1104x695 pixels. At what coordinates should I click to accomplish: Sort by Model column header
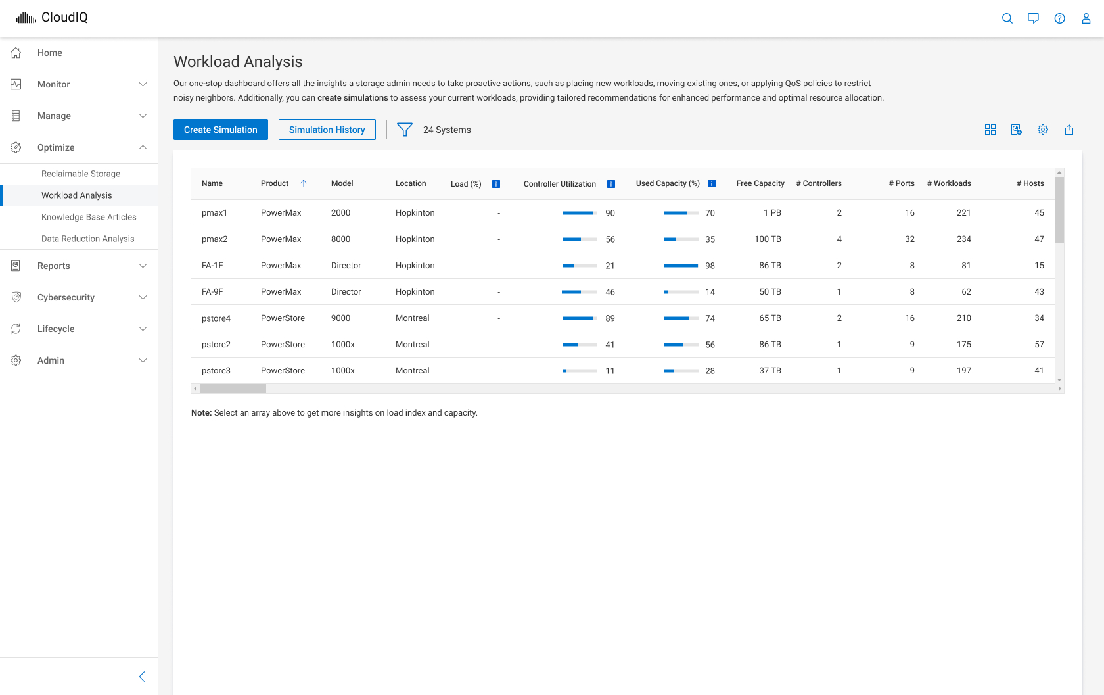click(342, 183)
